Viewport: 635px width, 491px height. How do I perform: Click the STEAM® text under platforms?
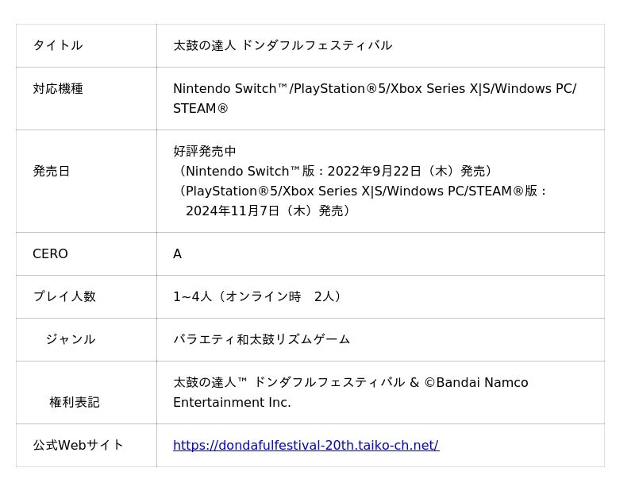[x=201, y=109]
